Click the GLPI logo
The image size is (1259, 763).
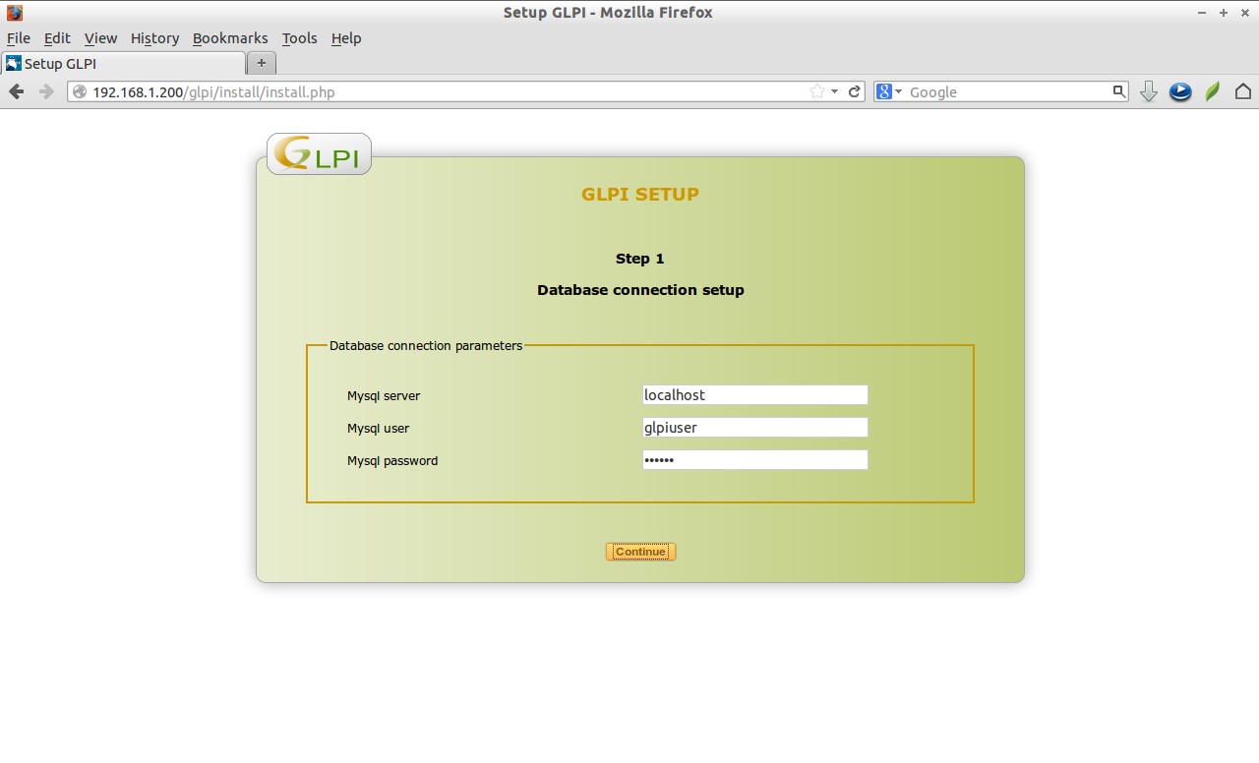[x=319, y=154]
